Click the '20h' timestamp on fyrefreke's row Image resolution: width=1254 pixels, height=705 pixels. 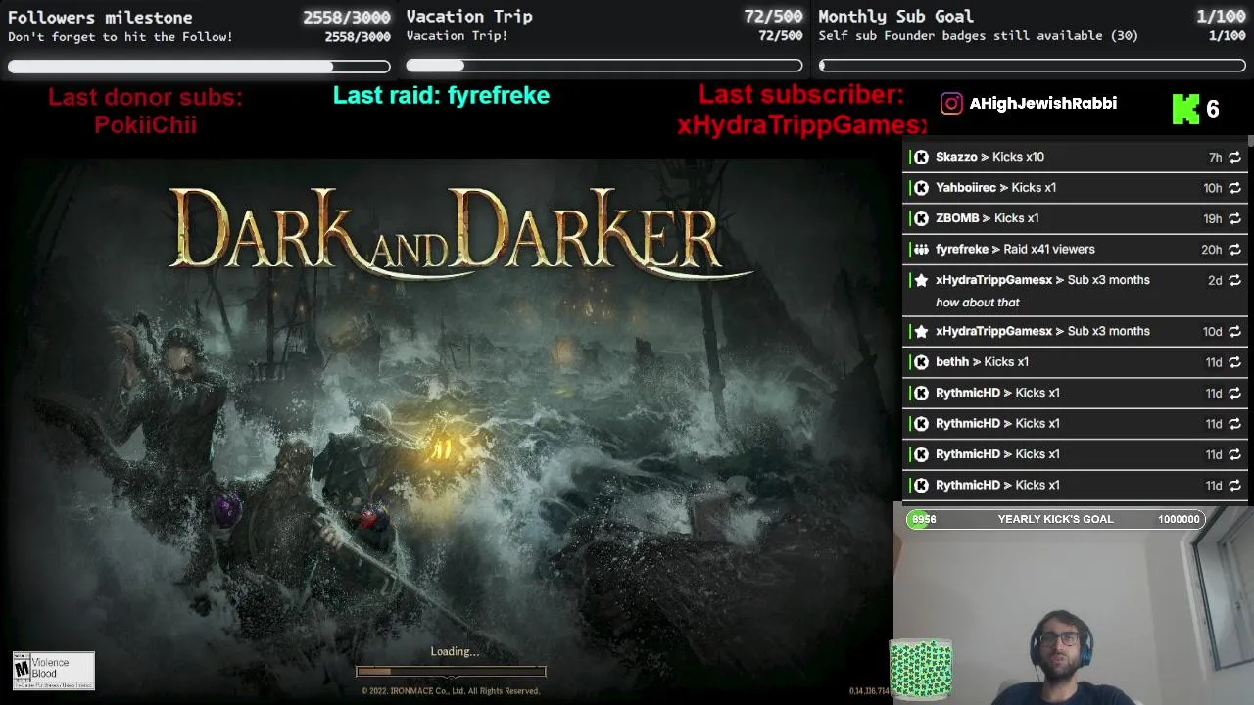[x=1212, y=250]
